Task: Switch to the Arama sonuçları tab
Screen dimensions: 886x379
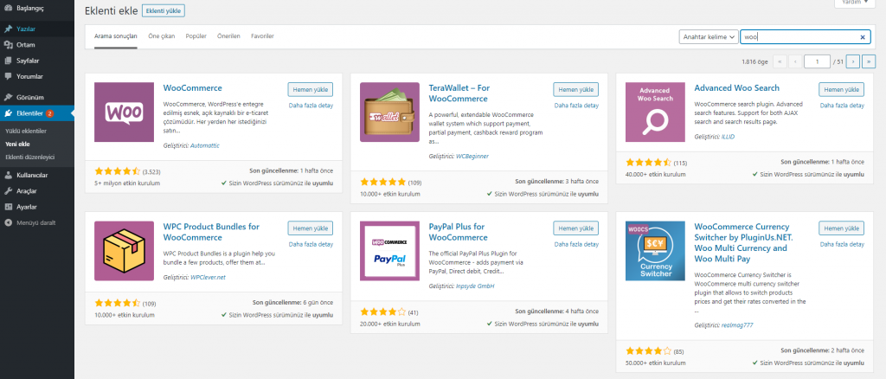Action: (x=115, y=36)
